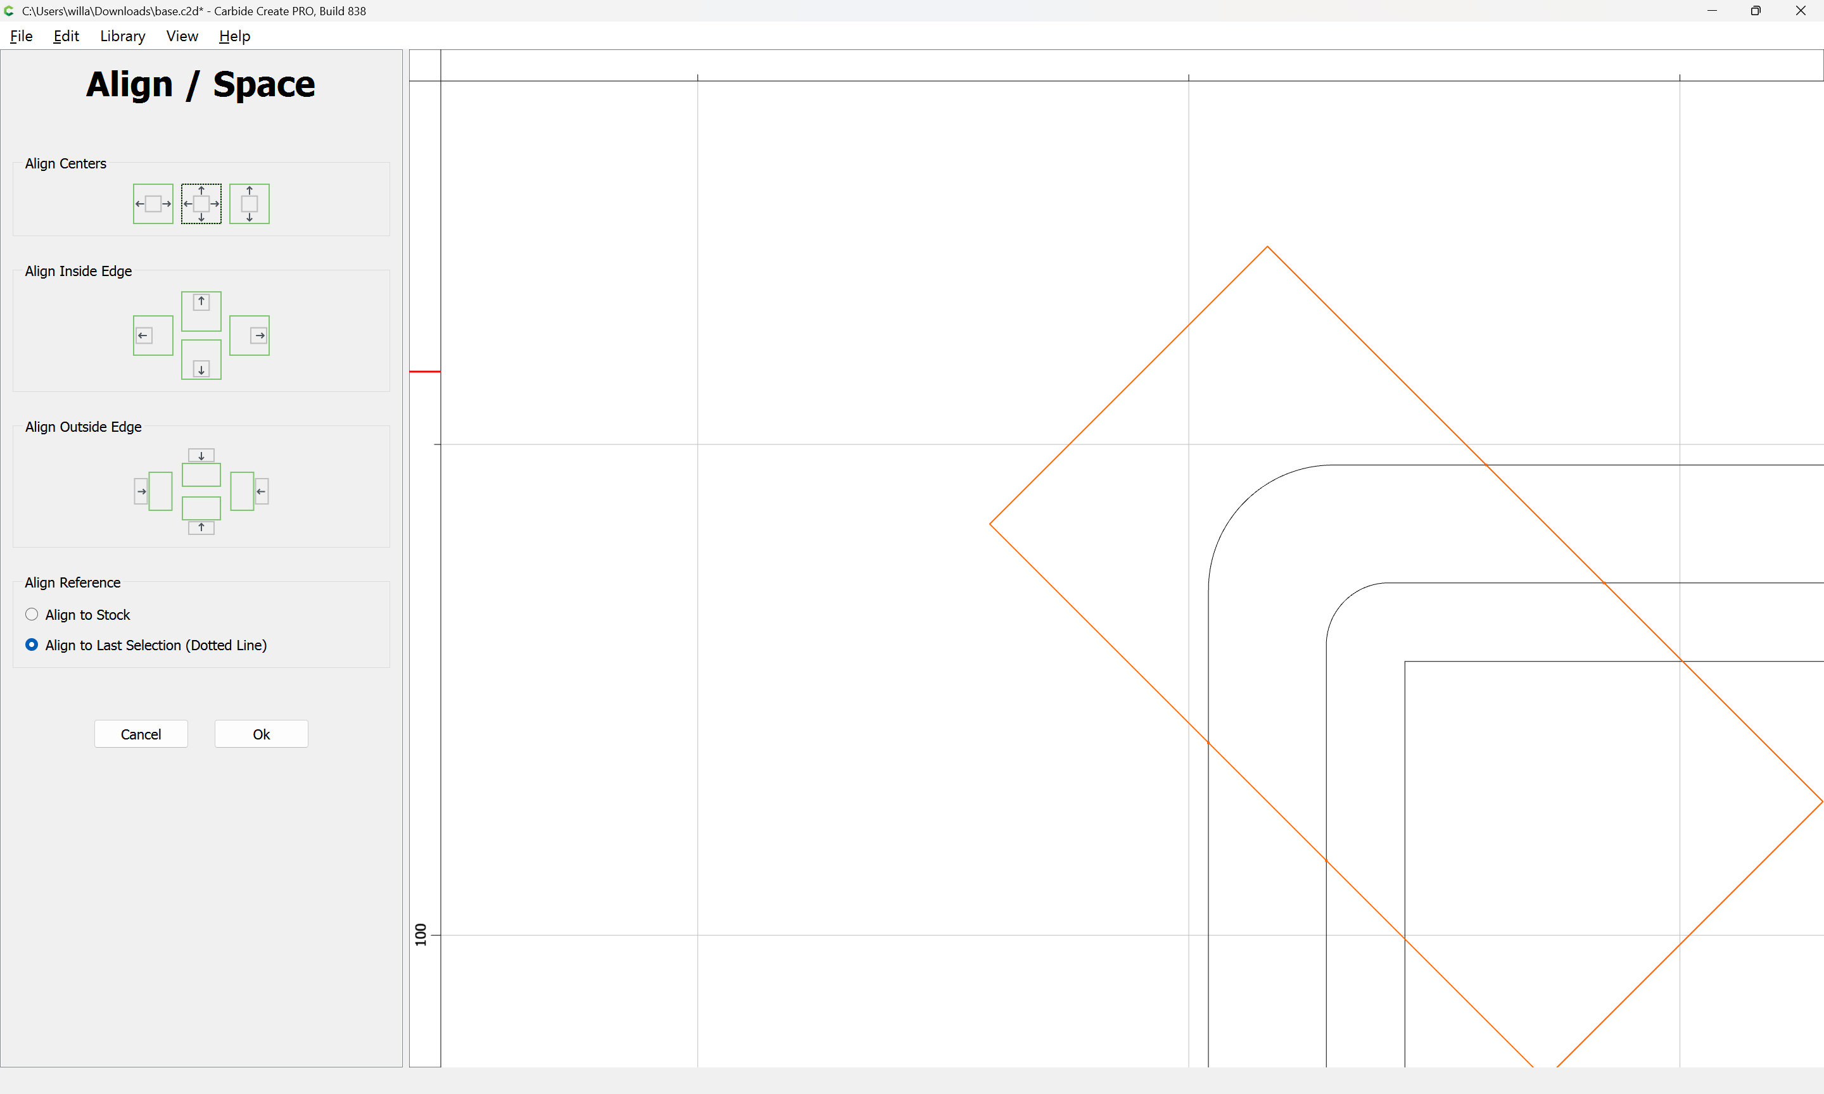
Task: Align outside left edge icon
Action: [x=153, y=491]
